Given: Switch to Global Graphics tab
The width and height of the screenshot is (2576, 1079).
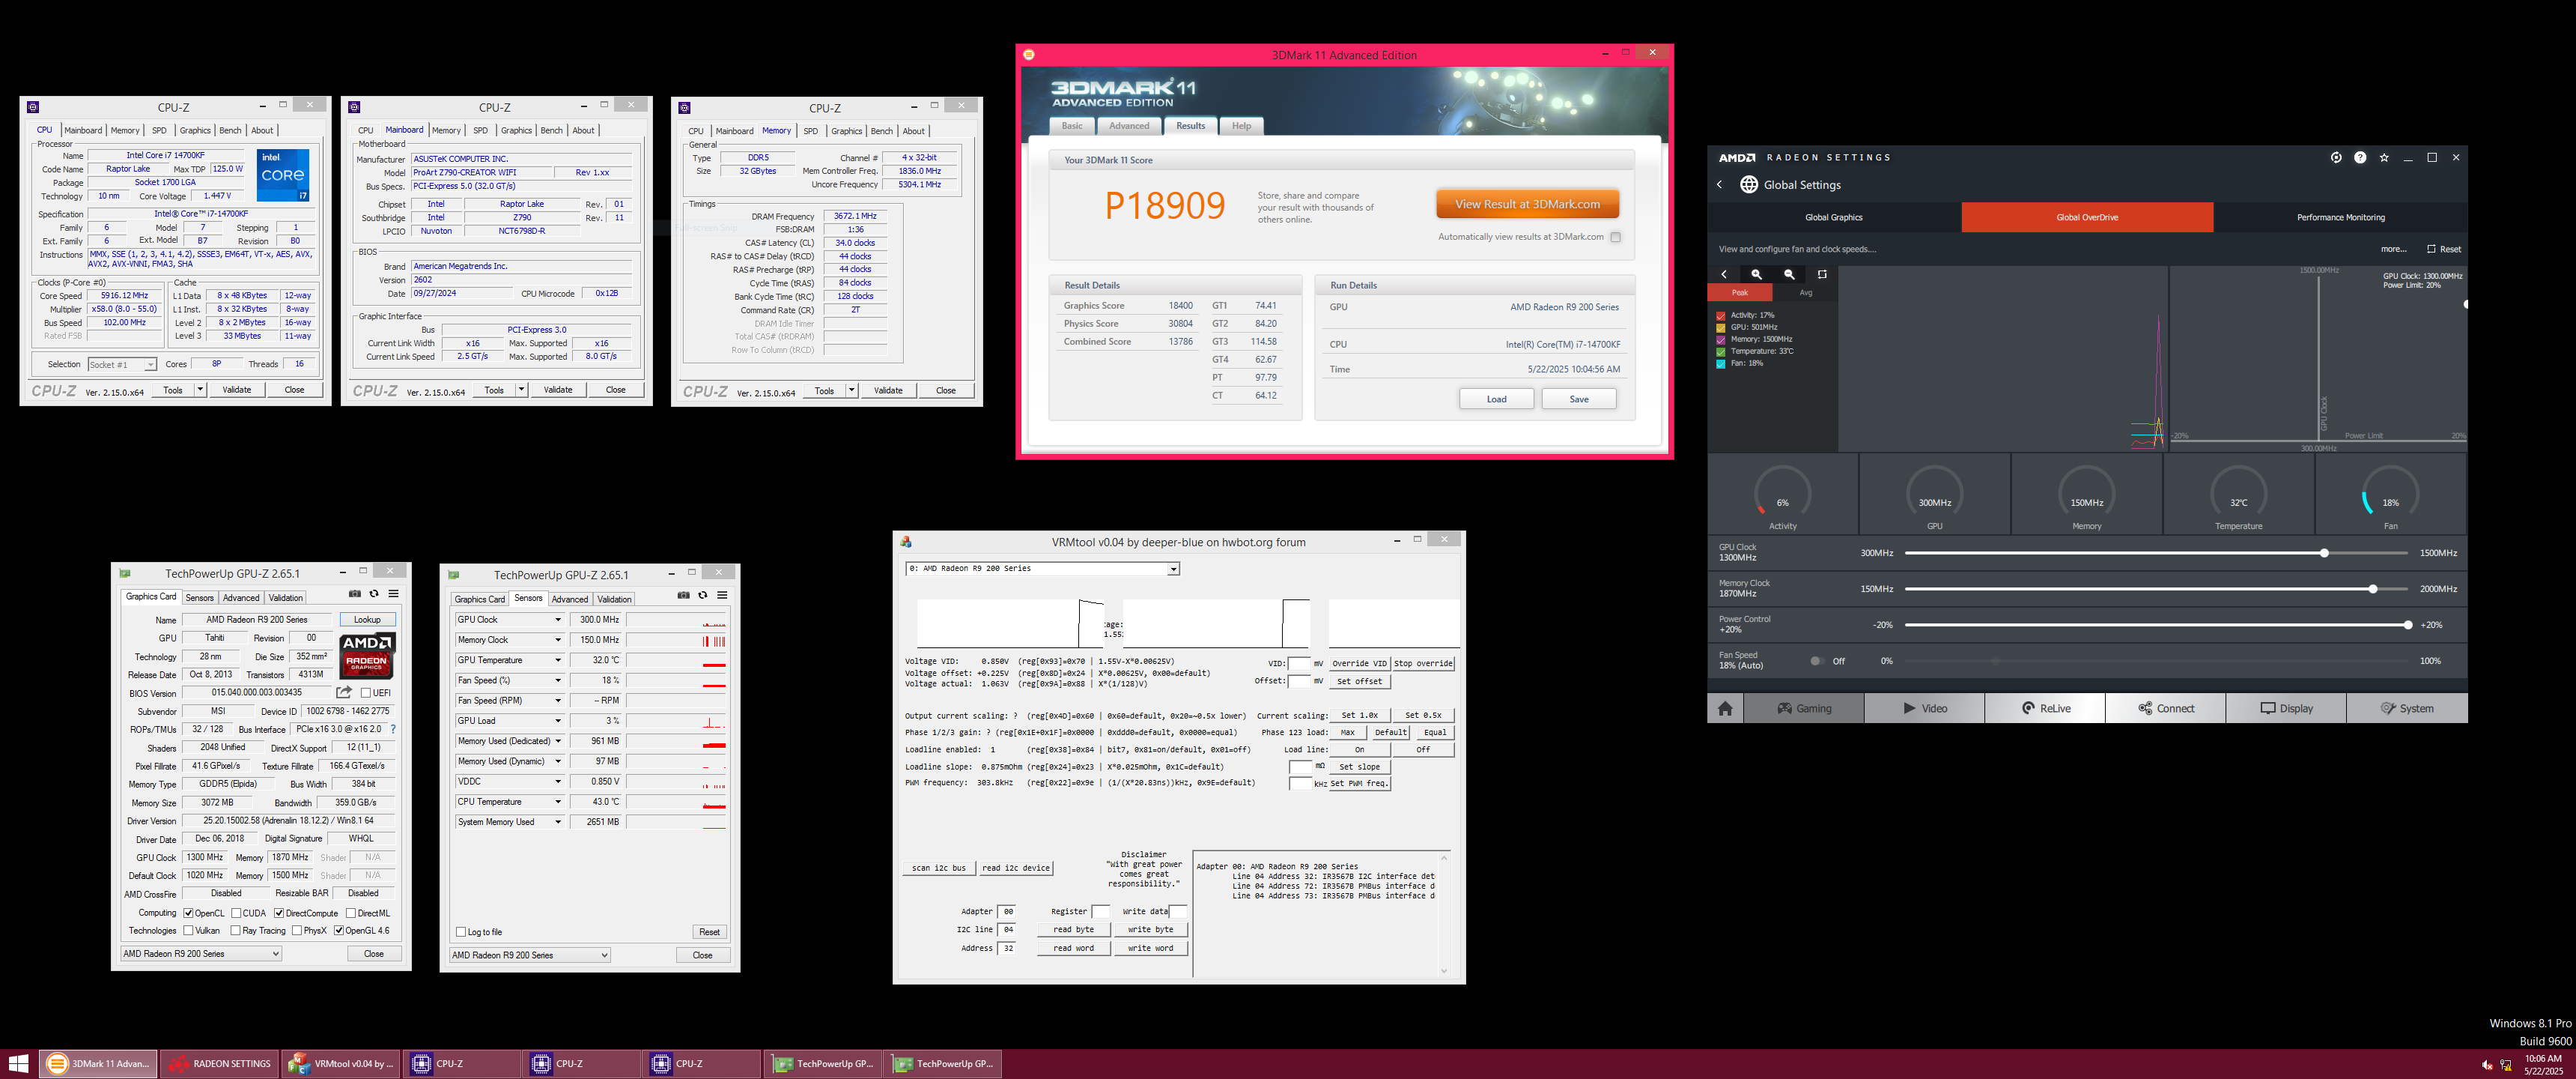Looking at the screenshot, I should click(1834, 217).
